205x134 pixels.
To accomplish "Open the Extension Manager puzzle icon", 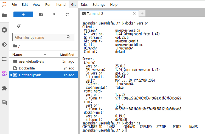I will [x=4, y=88].
